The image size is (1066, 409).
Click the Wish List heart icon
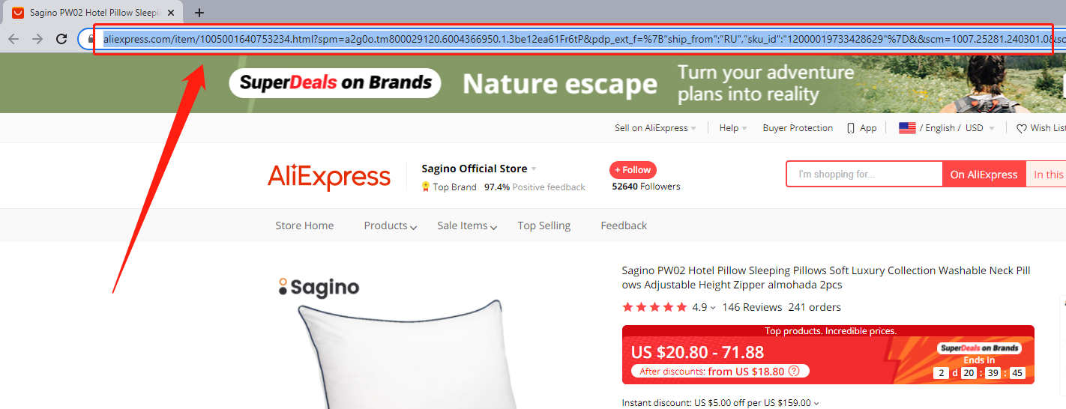click(1021, 128)
